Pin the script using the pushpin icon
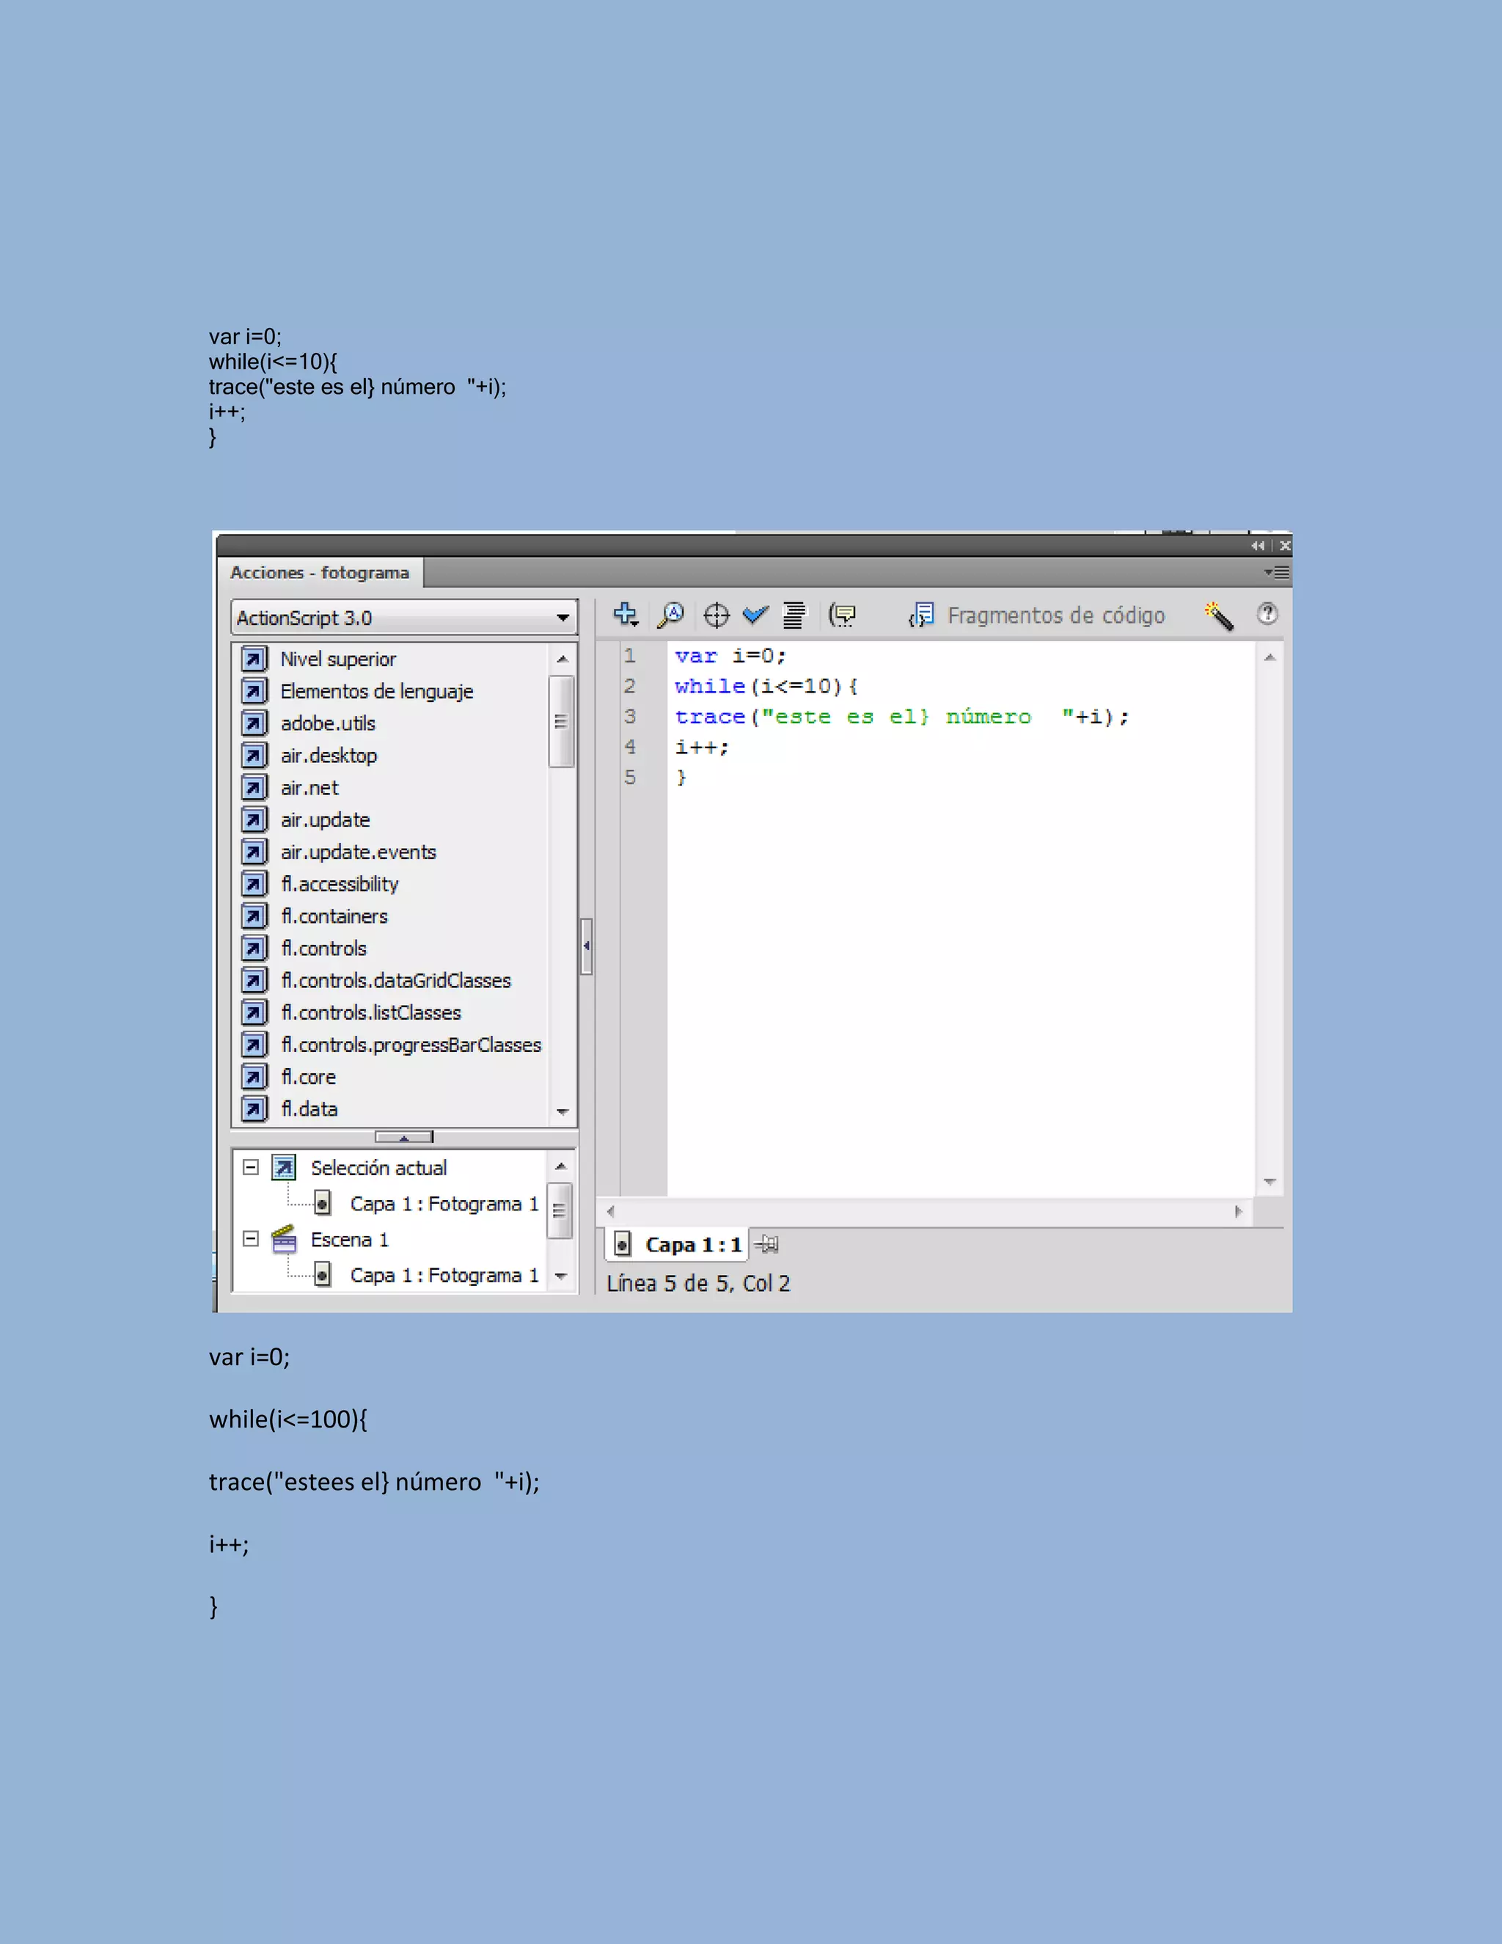Image resolution: width=1502 pixels, height=1944 pixels. [x=767, y=1243]
